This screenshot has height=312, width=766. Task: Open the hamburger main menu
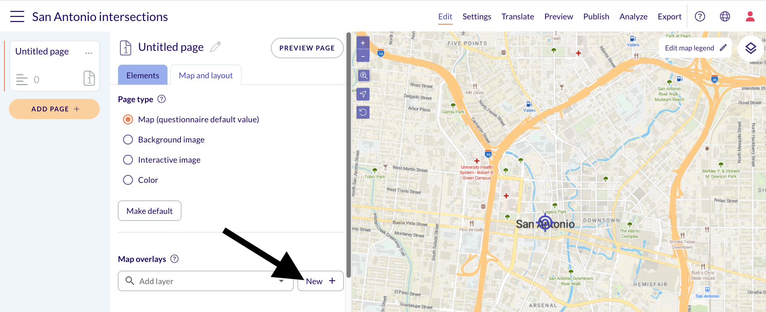coord(17,17)
